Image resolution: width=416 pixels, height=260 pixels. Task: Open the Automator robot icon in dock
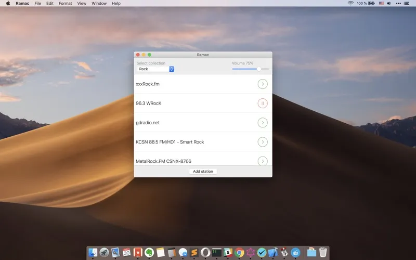(x=284, y=252)
